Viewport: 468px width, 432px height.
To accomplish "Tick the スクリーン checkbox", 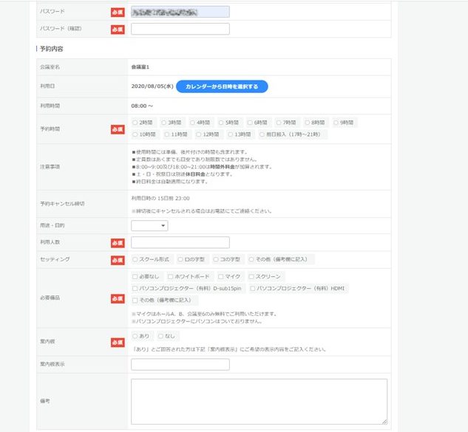I will 251,277.
